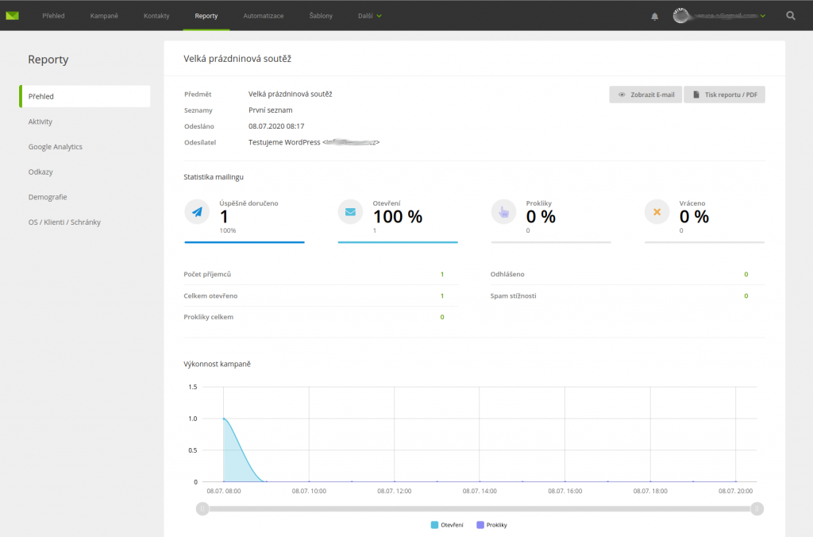Open the Kontakty menu item

[156, 16]
